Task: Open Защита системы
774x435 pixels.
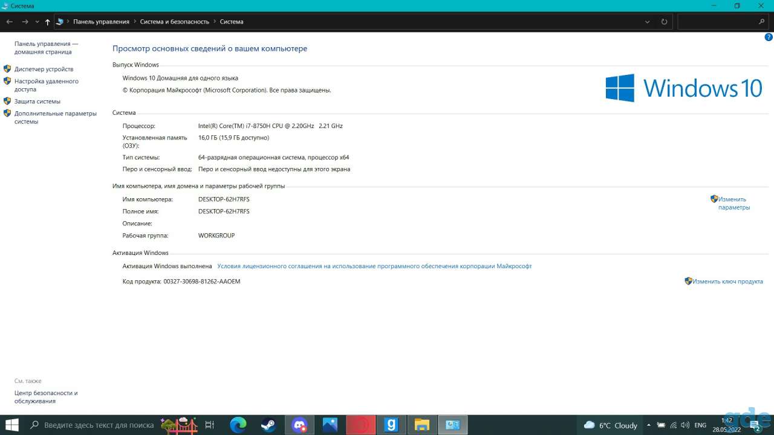Action: (37, 101)
